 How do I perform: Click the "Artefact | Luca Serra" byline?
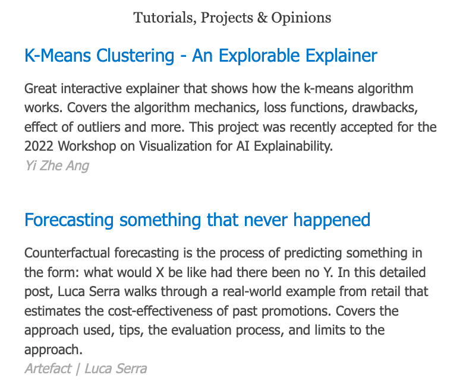pos(86,368)
